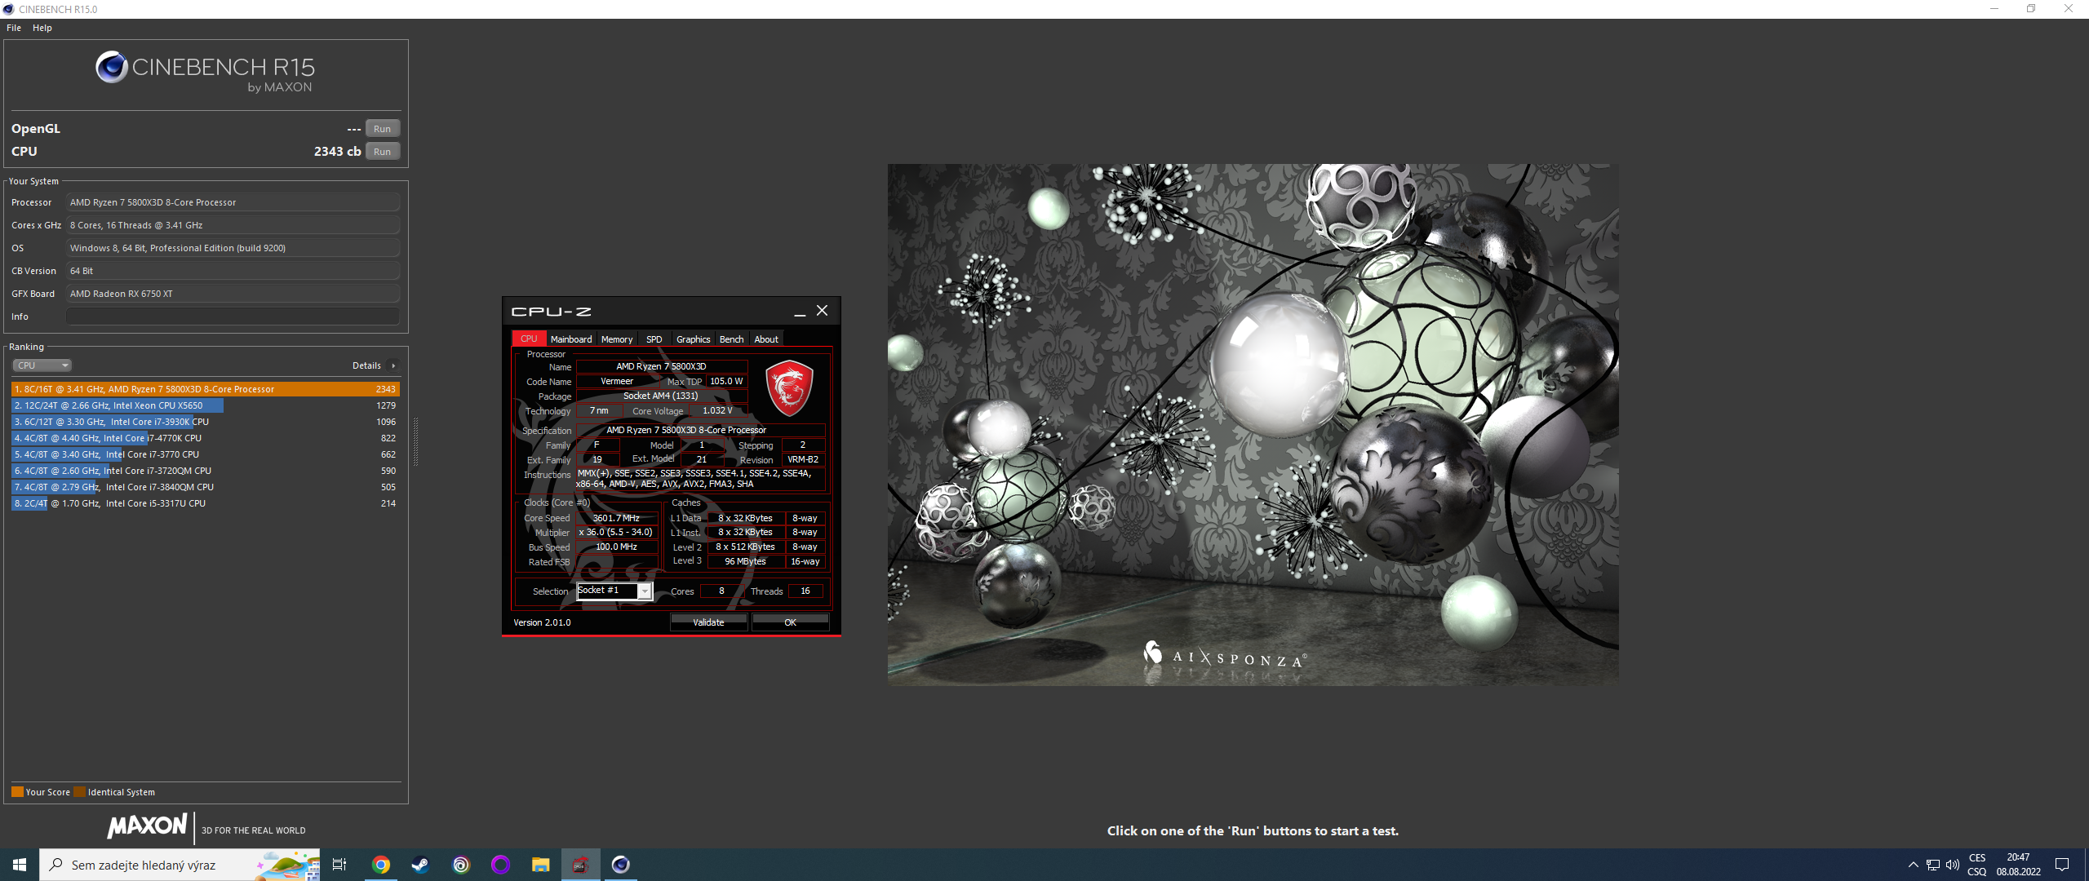Expand the Socket #1 selection dropdown
Screen dimensions: 2089x881
(645, 591)
